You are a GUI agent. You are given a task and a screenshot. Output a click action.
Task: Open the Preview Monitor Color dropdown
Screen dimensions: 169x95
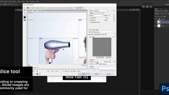point(104,32)
